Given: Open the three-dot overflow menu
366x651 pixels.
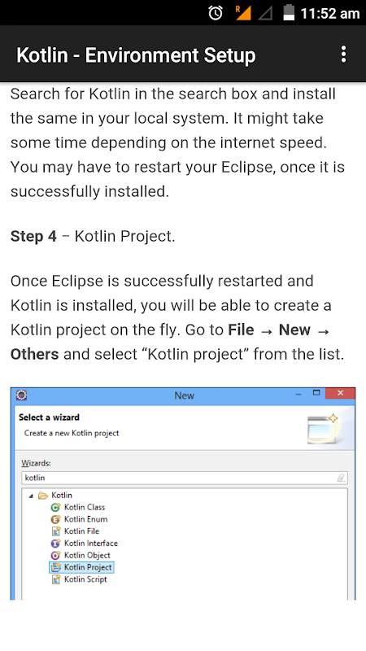Looking at the screenshot, I should tap(343, 55).
